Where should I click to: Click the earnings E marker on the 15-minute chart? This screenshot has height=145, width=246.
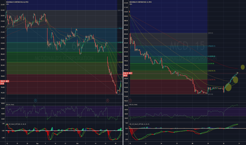pyautogui.click(x=130, y=100)
